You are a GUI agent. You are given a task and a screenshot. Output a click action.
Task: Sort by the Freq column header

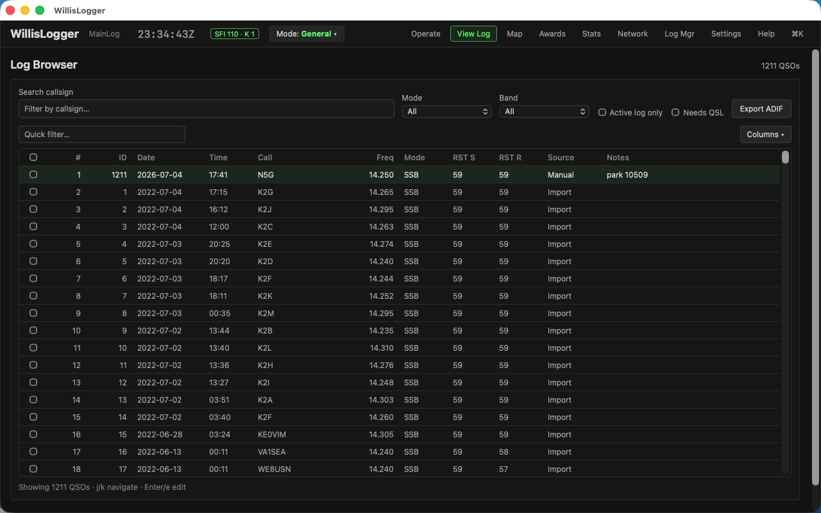[385, 157]
